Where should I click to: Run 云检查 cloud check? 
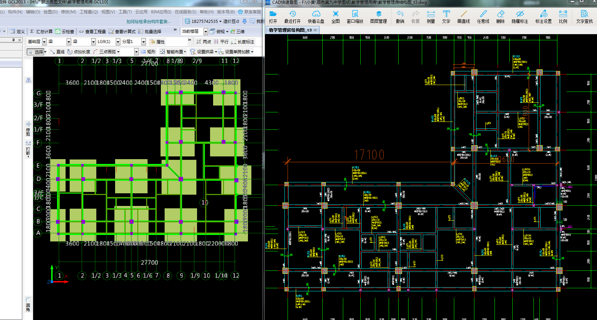(x=65, y=31)
